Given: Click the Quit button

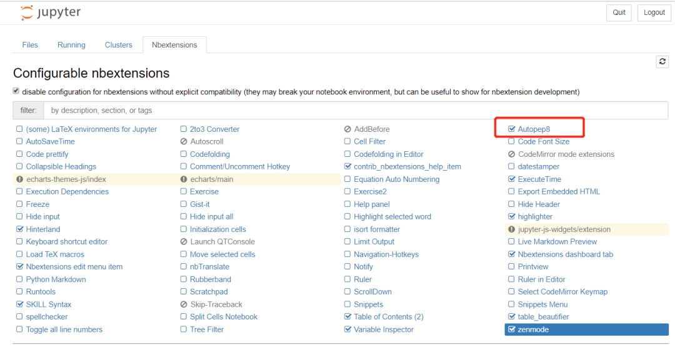Looking at the screenshot, I should 619,12.
